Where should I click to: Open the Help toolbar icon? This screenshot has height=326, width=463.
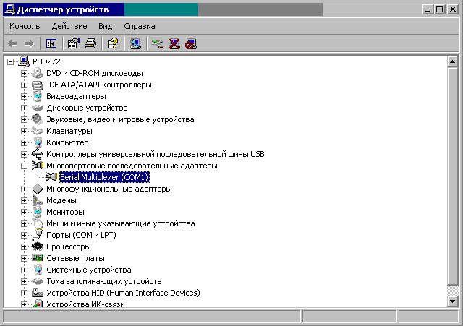113,44
